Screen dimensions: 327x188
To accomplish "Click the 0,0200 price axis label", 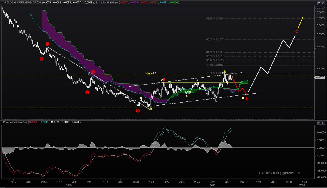I will (320, 47).
